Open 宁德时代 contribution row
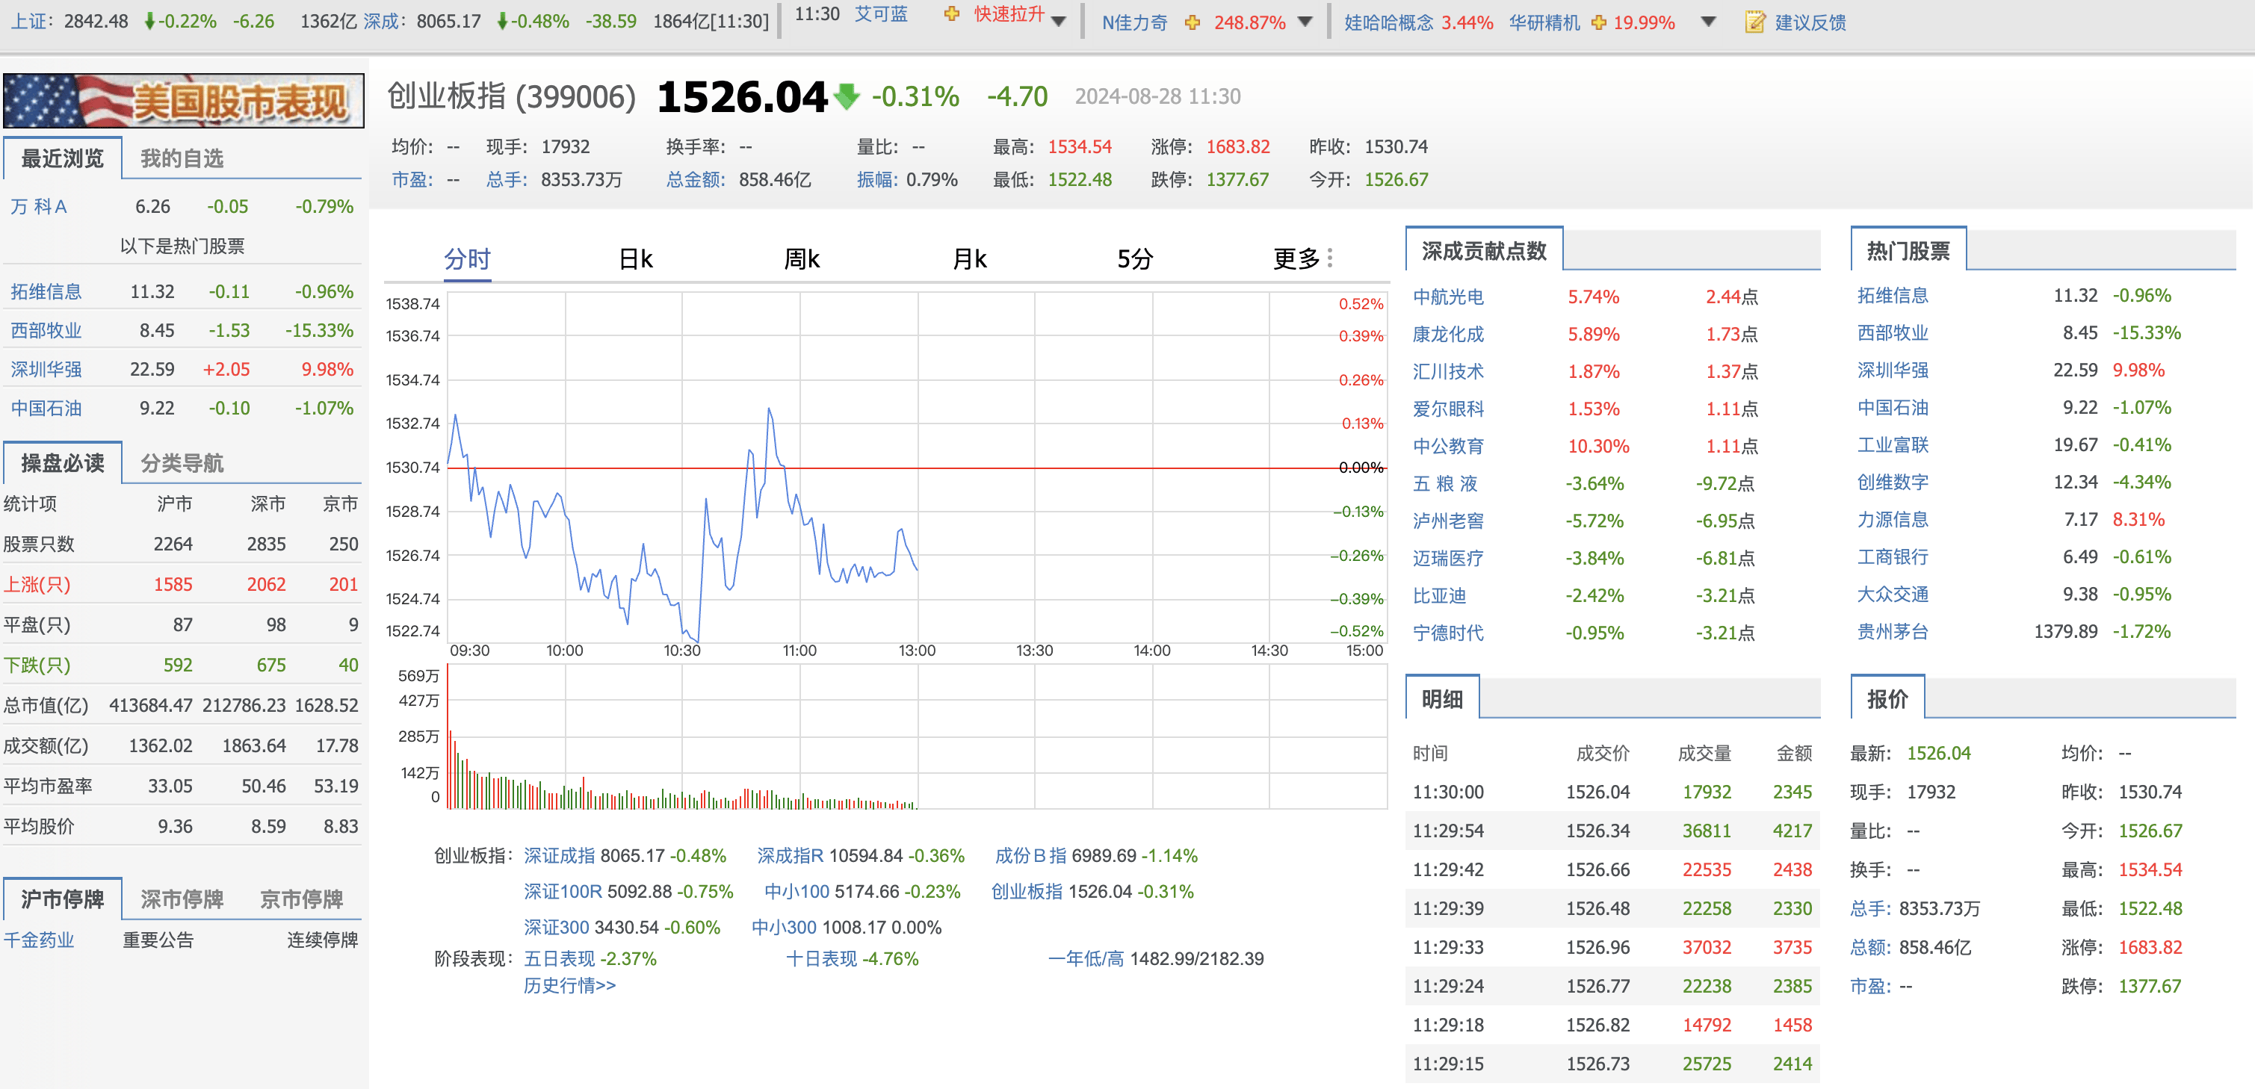2255x1089 pixels. point(1448,633)
